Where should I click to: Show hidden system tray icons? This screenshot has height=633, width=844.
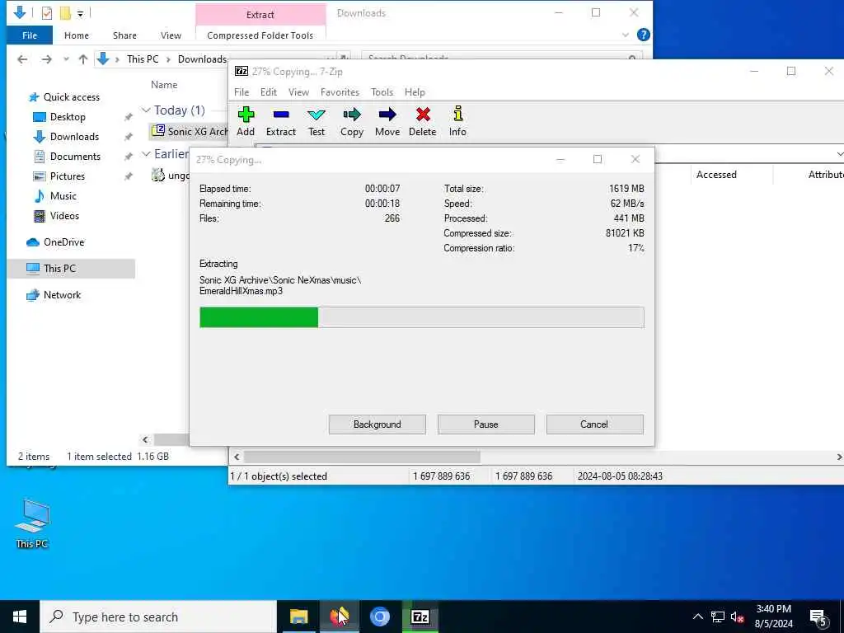pos(697,617)
